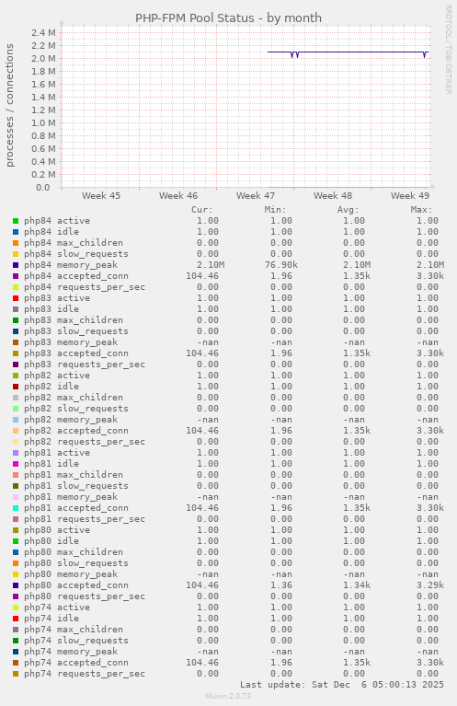Select the 'php74 memory_peak' legend label

point(71,652)
